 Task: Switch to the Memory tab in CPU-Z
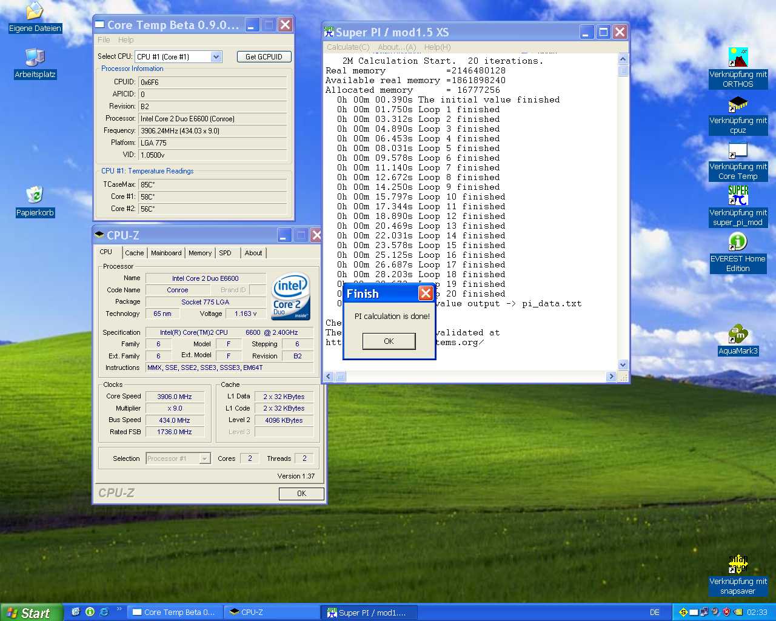click(x=200, y=253)
